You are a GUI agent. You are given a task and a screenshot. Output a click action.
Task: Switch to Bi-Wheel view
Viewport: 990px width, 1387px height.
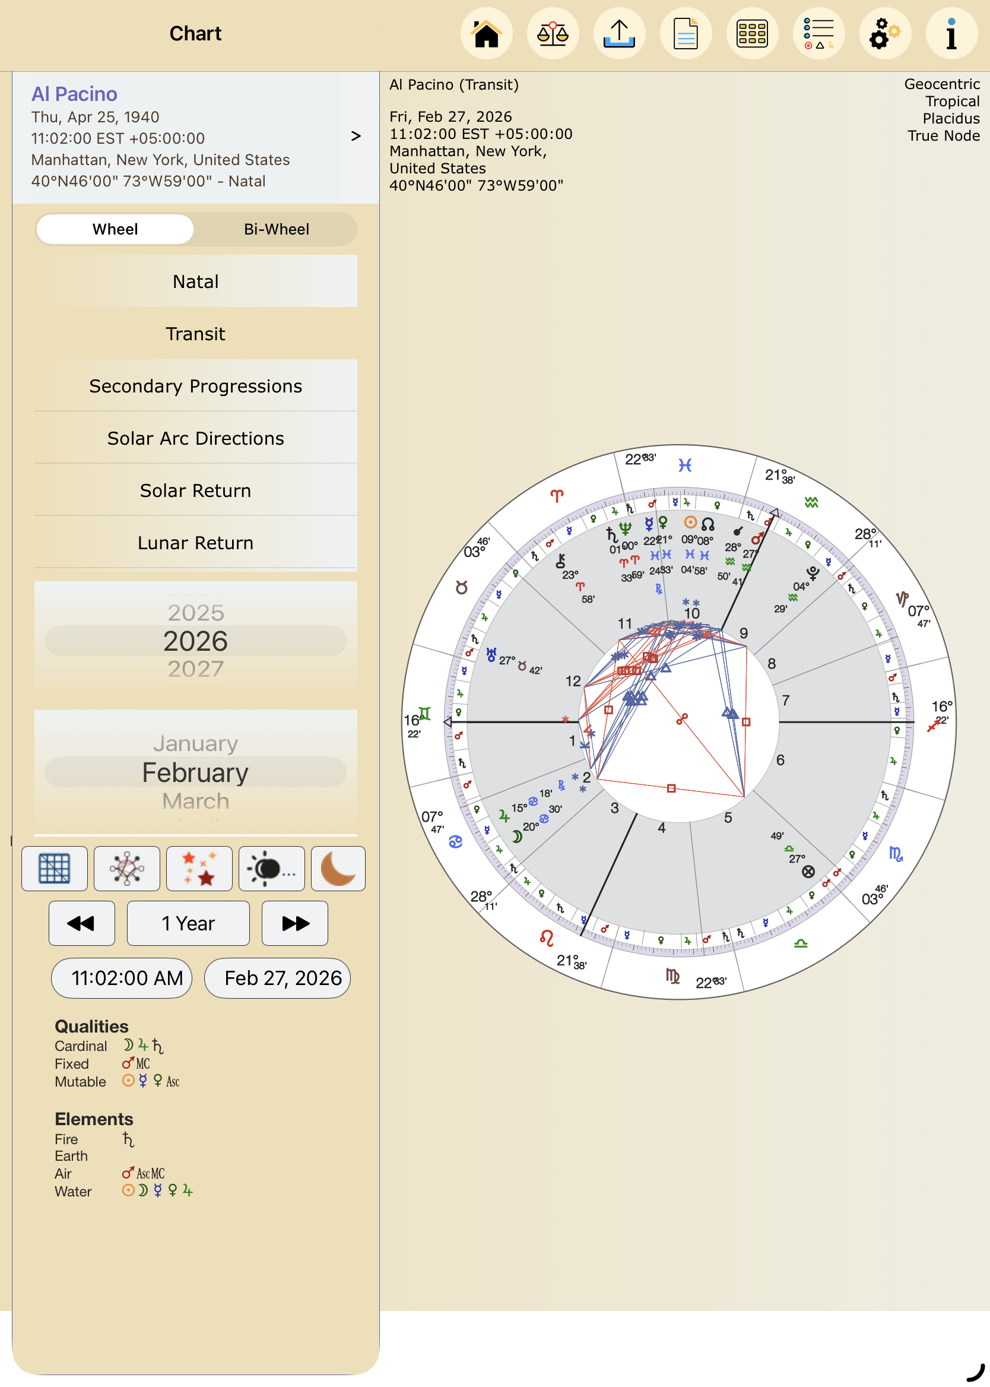pyautogui.click(x=276, y=229)
